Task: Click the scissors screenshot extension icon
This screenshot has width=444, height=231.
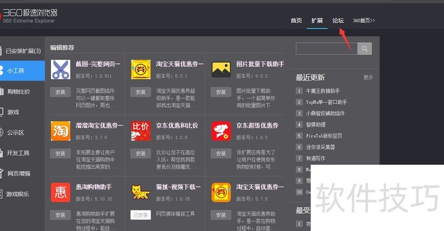Action: tap(60, 69)
